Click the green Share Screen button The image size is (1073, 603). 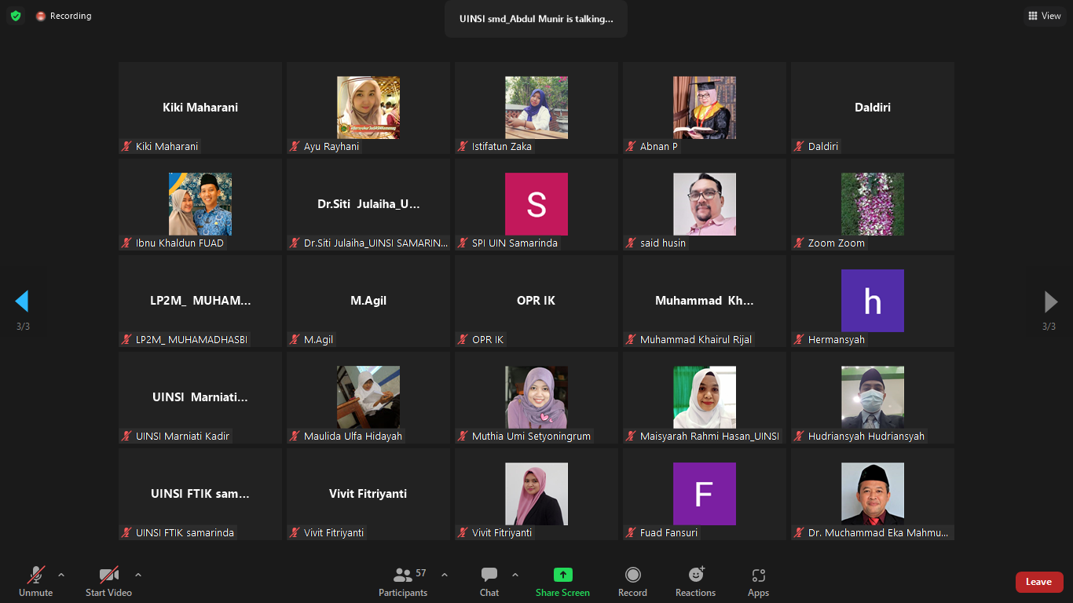click(x=562, y=581)
